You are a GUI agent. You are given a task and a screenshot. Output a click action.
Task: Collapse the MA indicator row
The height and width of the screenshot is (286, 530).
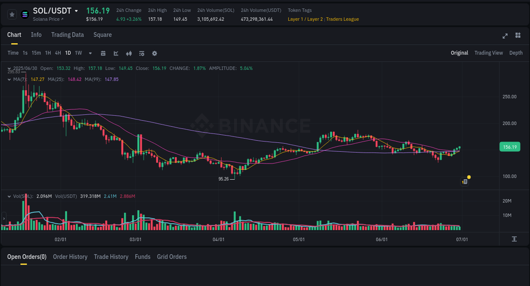click(x=9, y=79)
